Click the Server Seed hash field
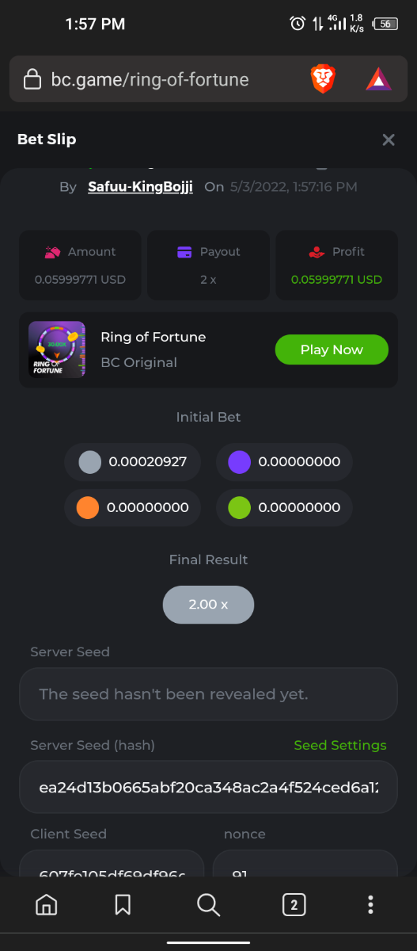 (x=208, y=787)
